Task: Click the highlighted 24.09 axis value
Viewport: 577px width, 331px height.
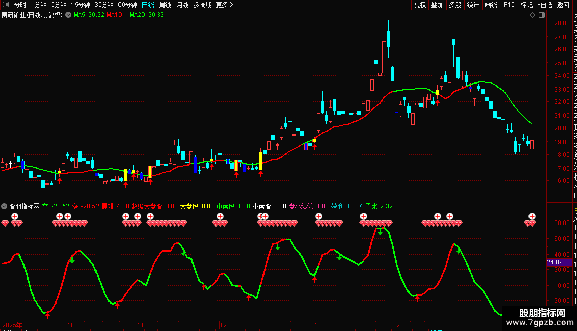Action: click(559, 262)
